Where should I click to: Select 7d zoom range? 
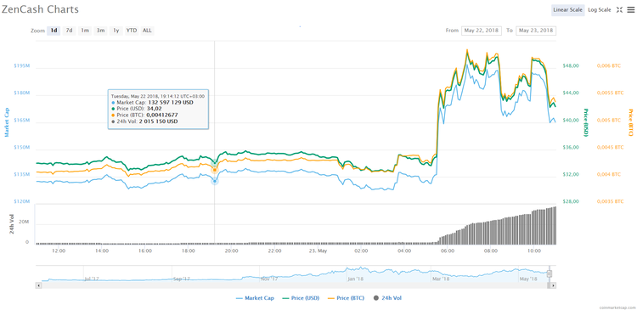(x=70, y=31)
